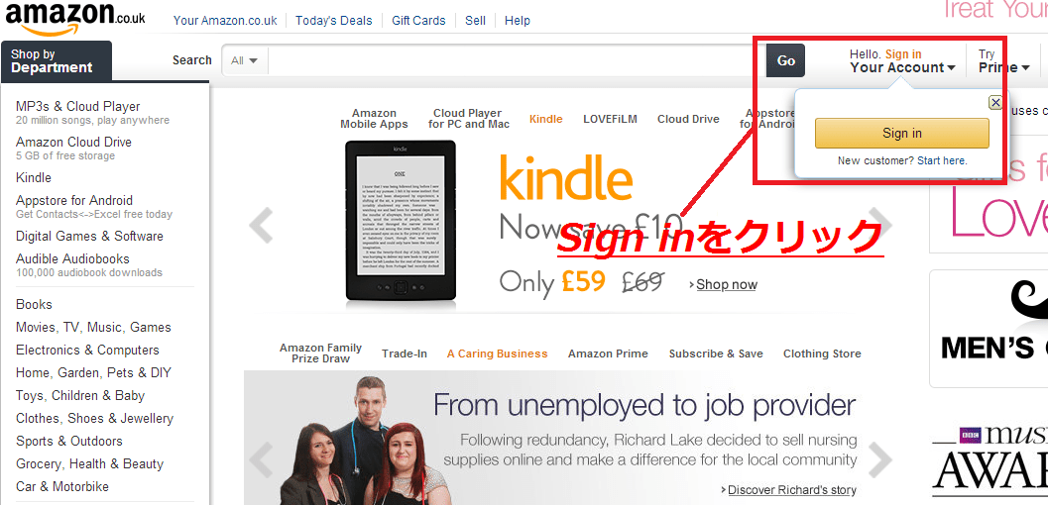Click the Kindle e-reader product image
This screenshot has height=505, width=1048.
pyautogui.click(x=401, y=225)
